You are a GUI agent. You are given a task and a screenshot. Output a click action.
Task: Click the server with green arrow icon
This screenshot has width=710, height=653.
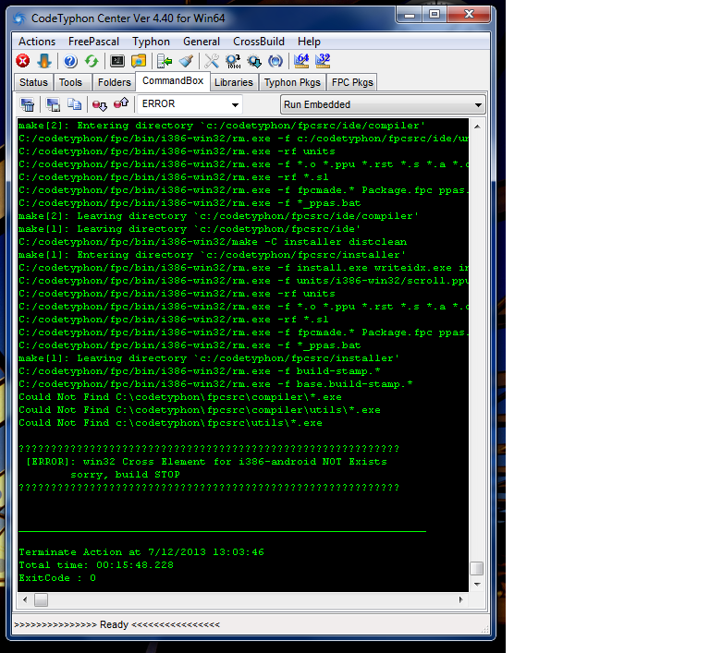tap(165, 61)
